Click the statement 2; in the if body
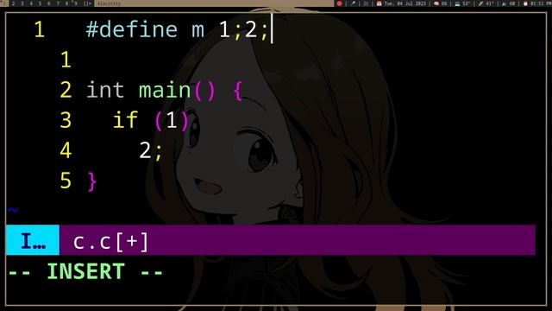This screenshot has width=552, height=311. pyautogui.click(x=151, y=151)
